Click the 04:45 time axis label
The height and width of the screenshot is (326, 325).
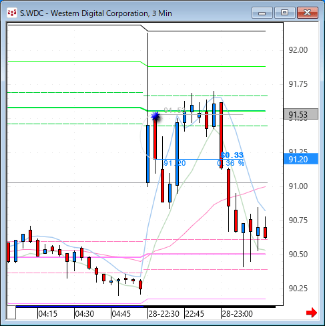point(121,314)
